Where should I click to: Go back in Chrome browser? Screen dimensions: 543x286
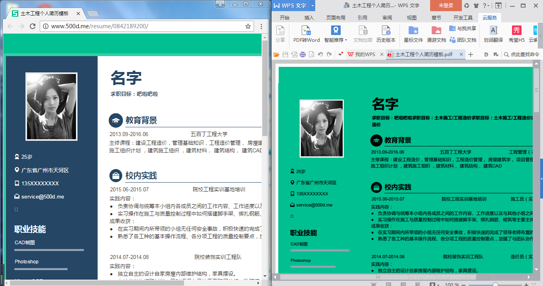(10, 26)
